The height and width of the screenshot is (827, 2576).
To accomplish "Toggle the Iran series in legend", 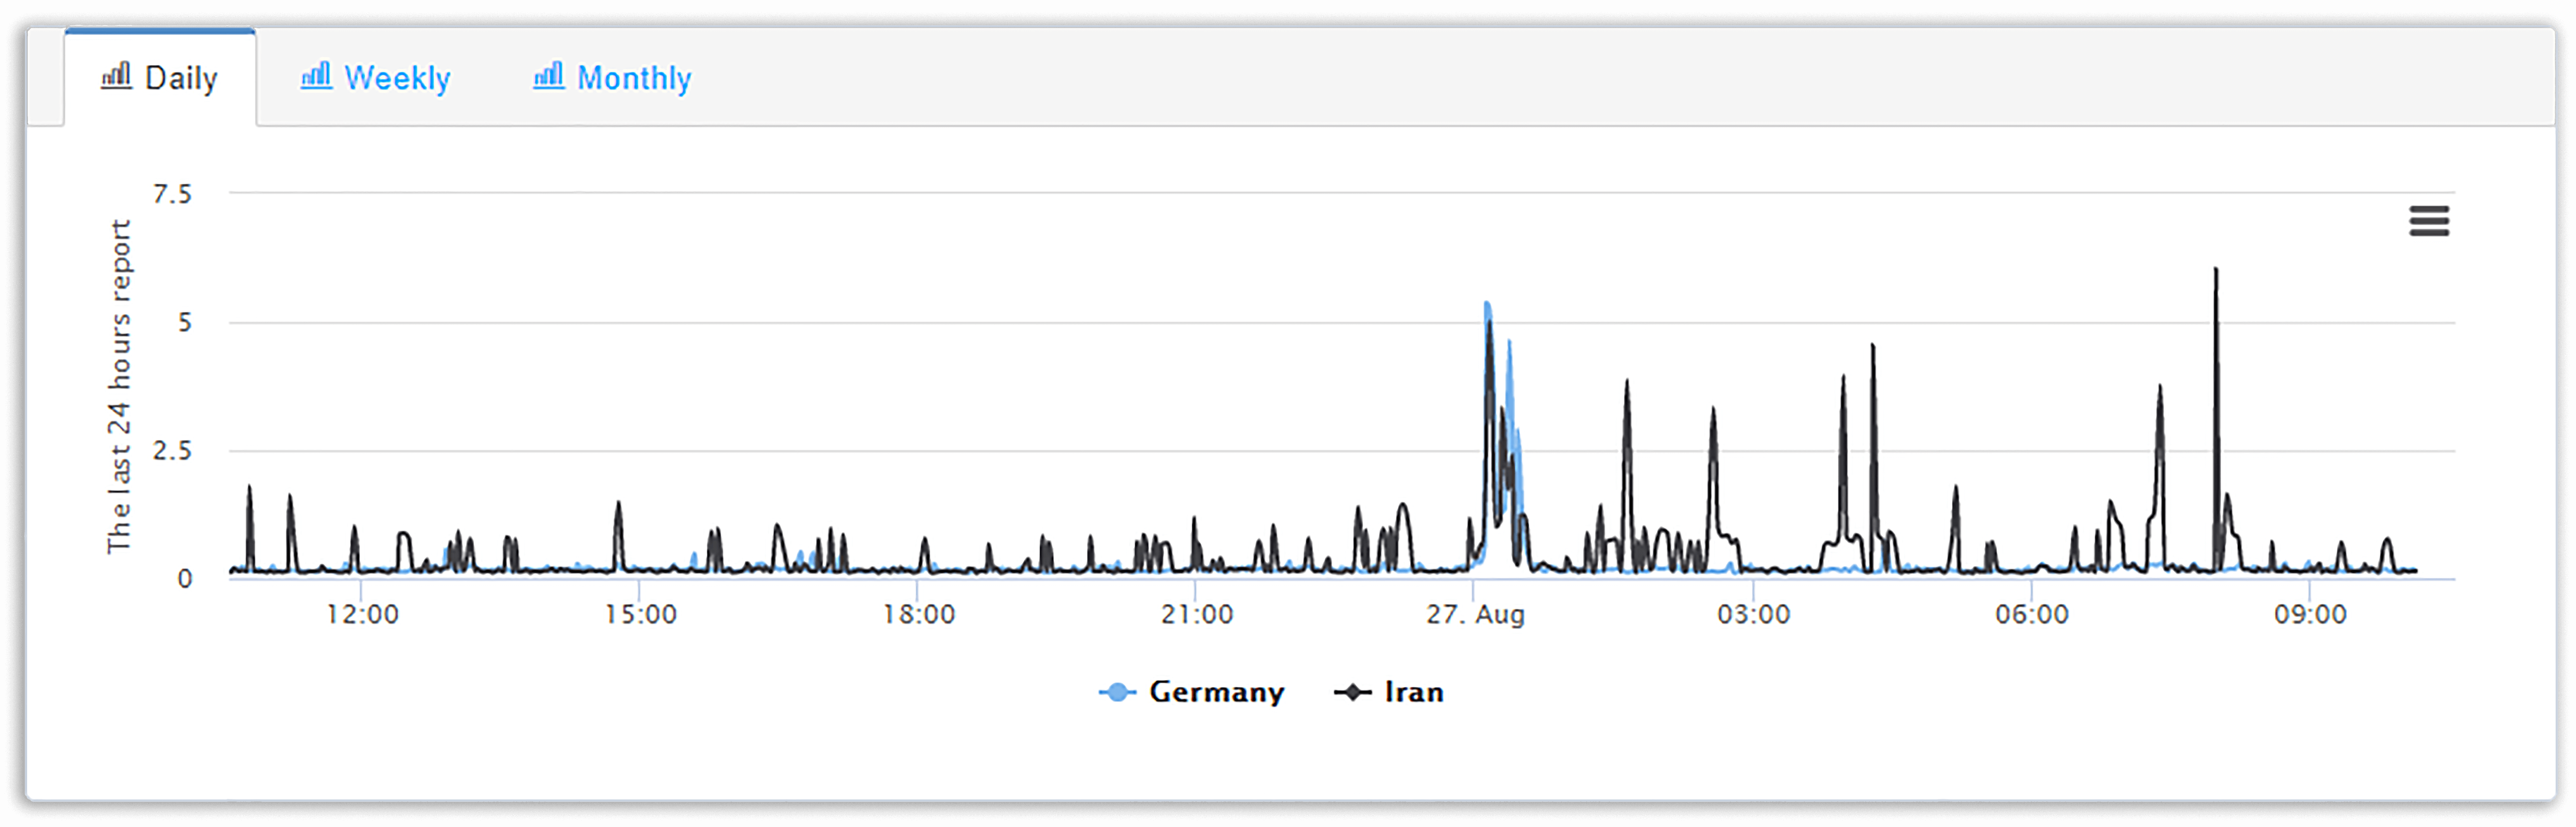I will coord(1389,692).
